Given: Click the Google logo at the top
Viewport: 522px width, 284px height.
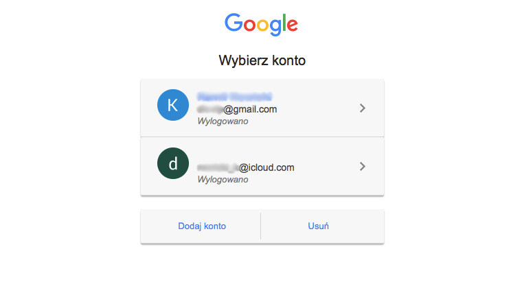Looking at the screenshot, I should (261, 25).
